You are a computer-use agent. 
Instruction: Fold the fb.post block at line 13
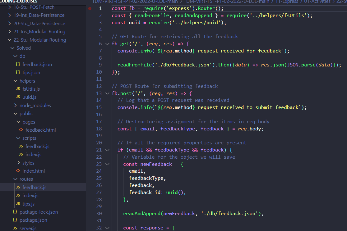107,93
